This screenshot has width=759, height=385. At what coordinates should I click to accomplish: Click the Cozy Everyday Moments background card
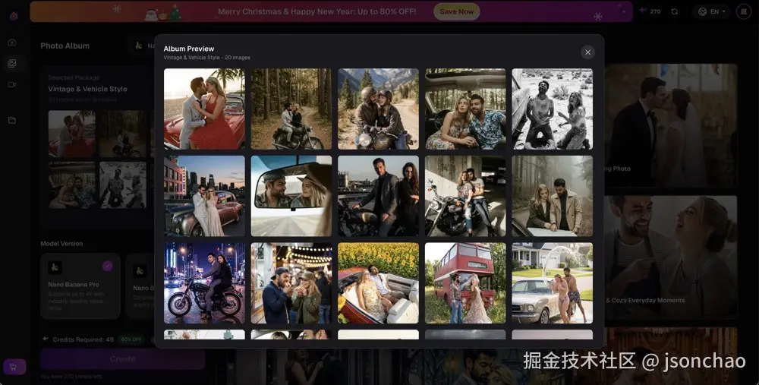point(671,257)
